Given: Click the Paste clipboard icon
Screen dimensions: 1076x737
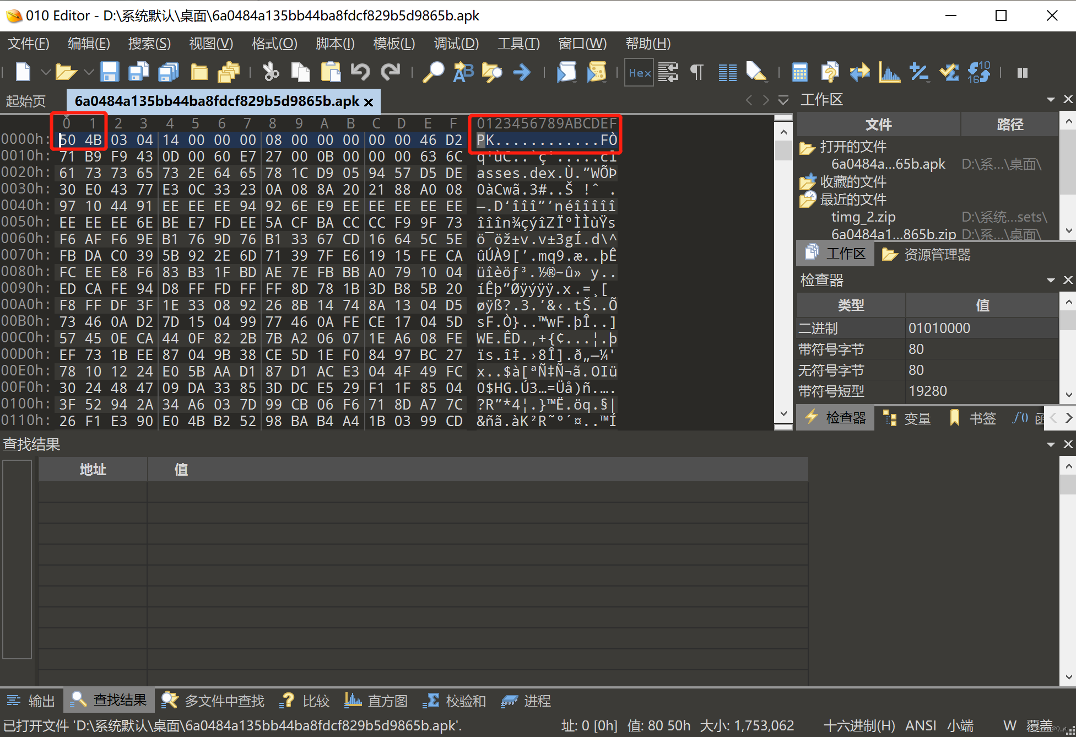Looking at the screenshot, I should tap(331, 72).
